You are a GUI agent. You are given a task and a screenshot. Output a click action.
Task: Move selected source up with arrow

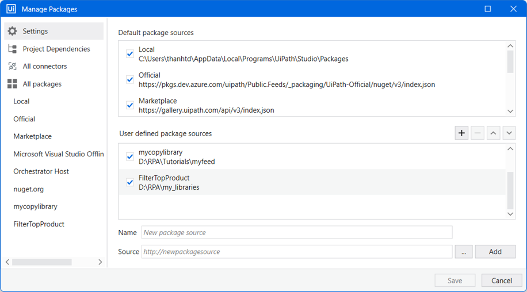[493, 133]
